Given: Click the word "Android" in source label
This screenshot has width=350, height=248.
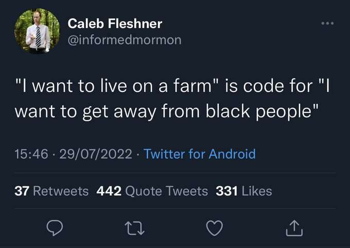Looking at the screenshot, I should tap(233, 154).
